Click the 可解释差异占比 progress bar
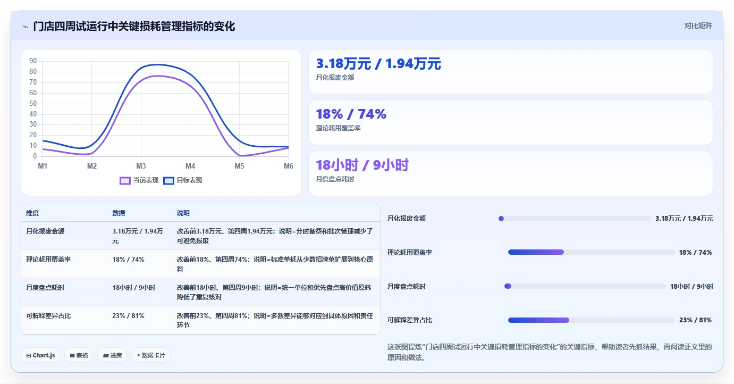Image resolution: width=734 pixels, height=384 pixels. [592, 320]
